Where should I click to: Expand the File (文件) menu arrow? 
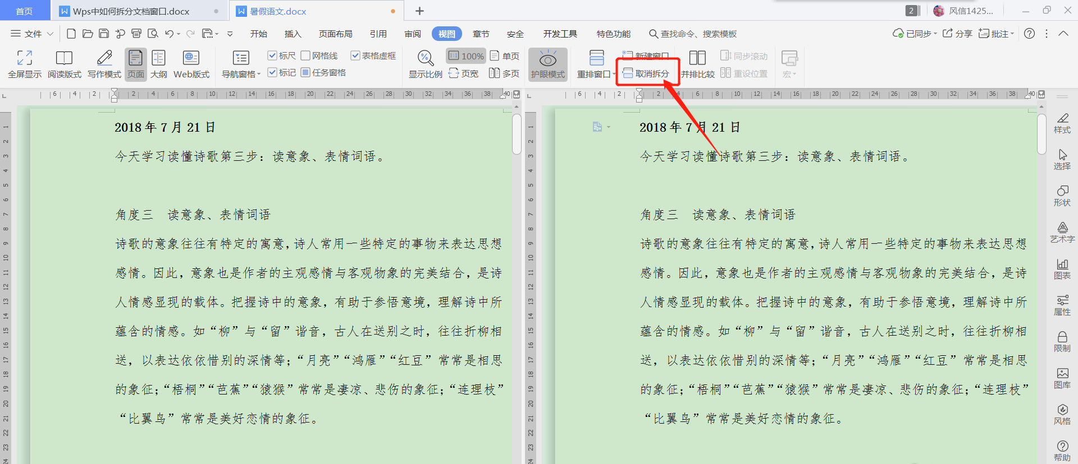pyautogui.click(x=50, y=34)
